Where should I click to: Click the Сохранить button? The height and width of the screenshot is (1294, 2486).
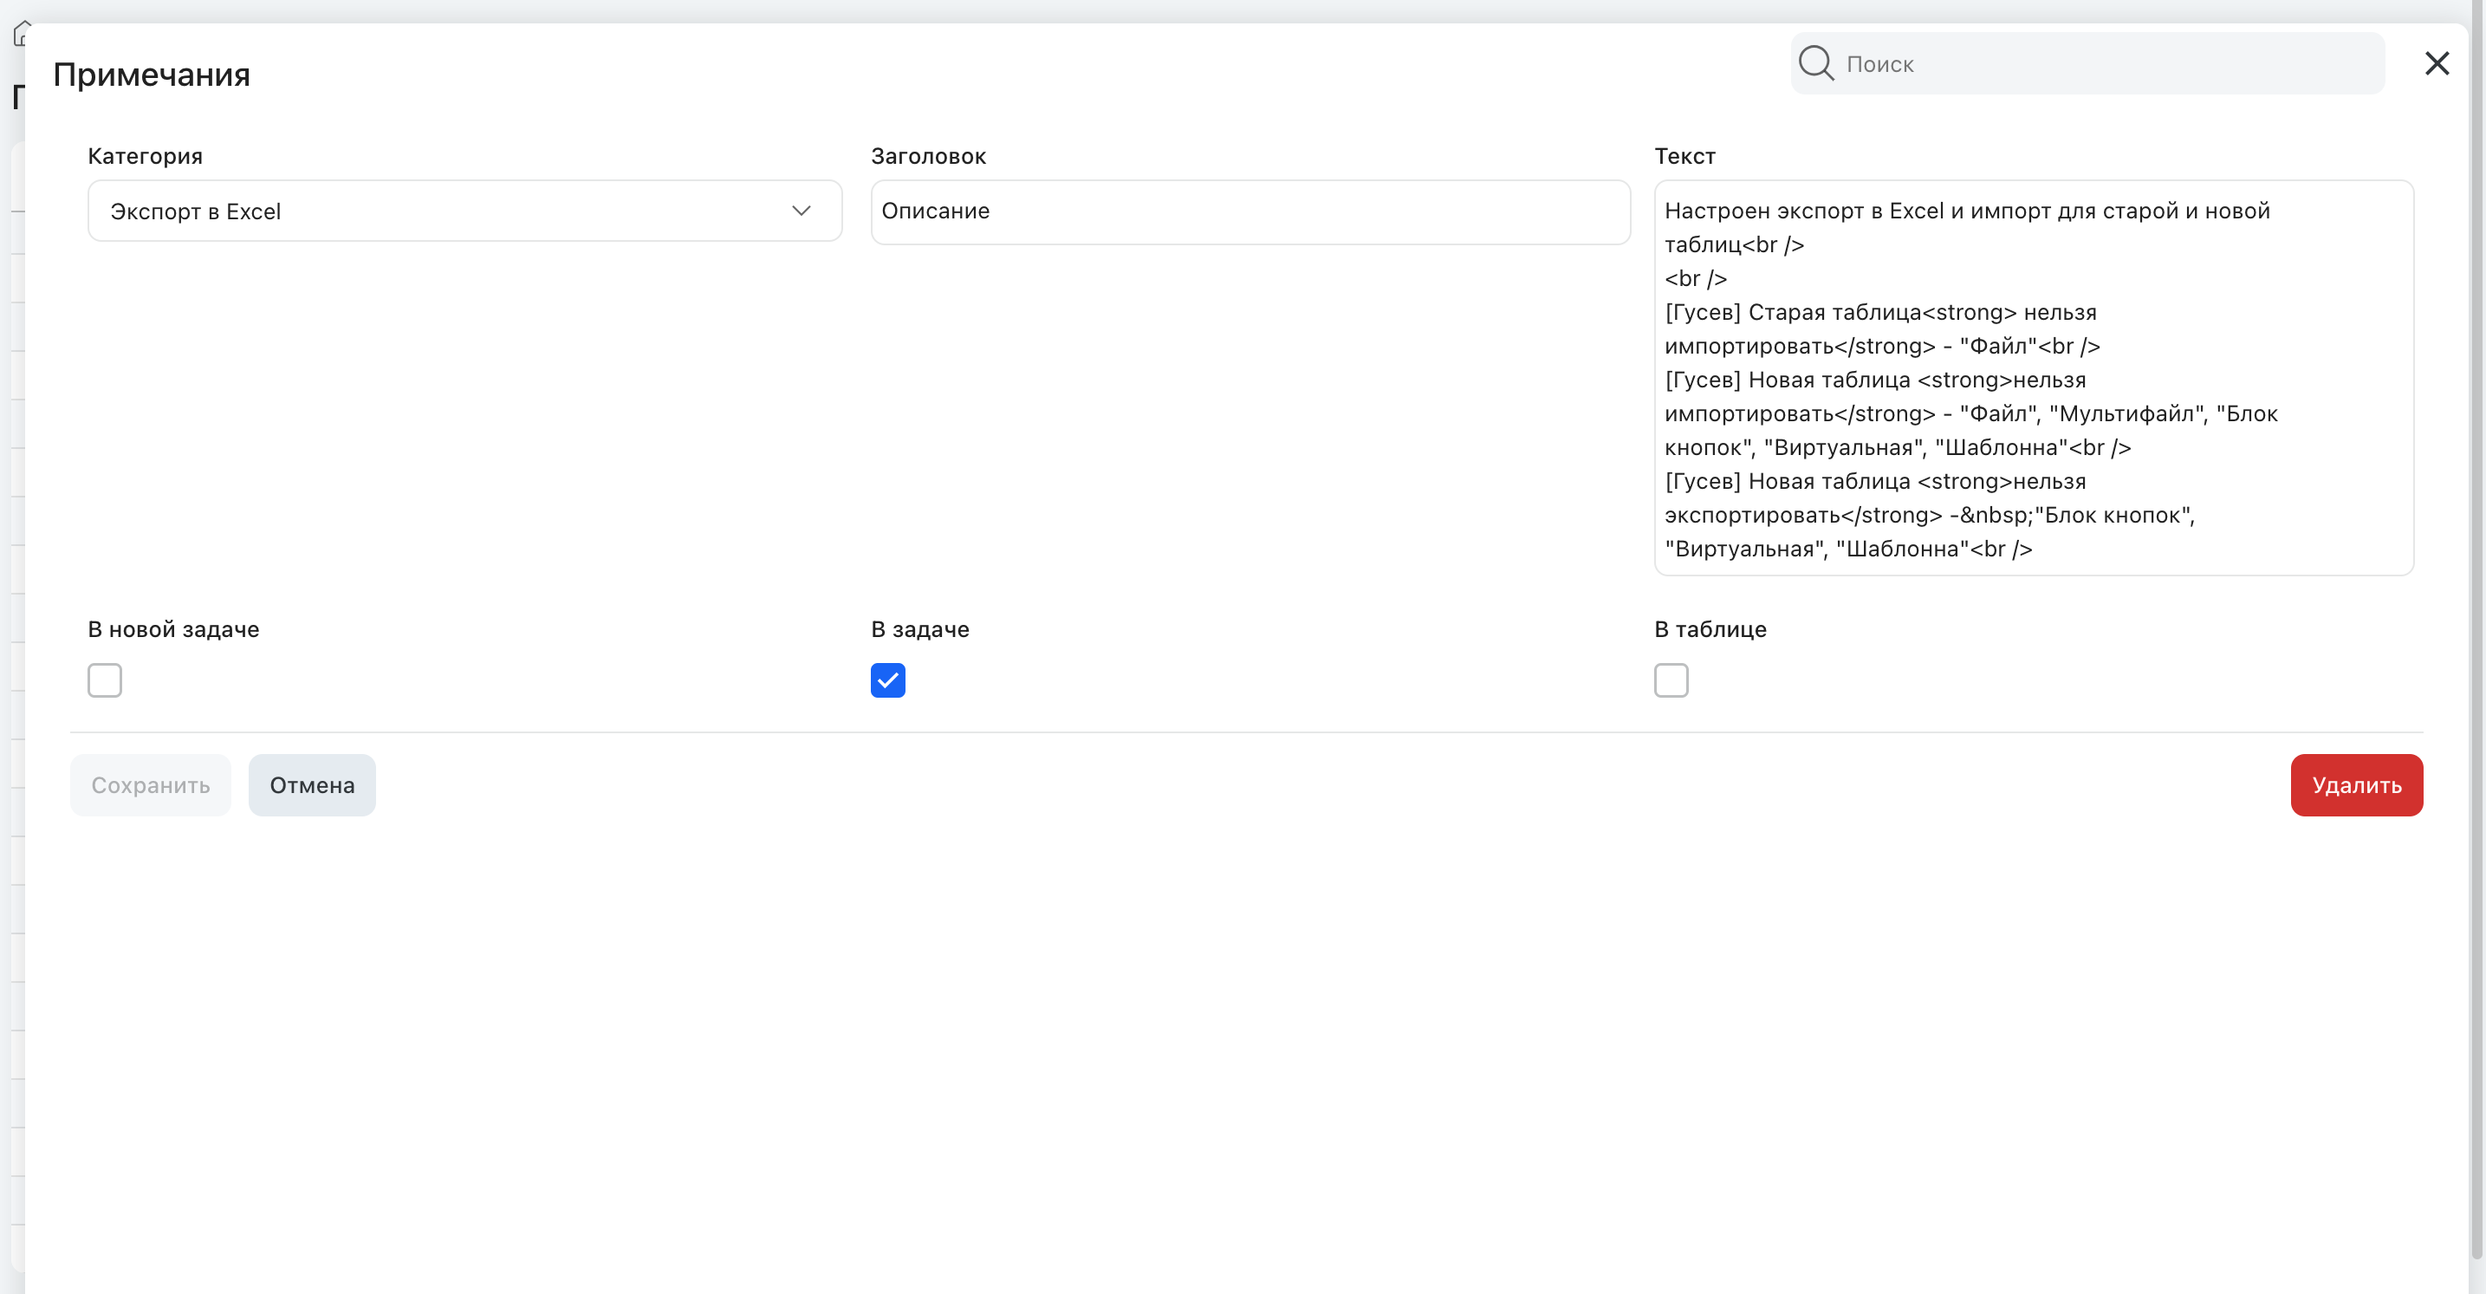151,784
